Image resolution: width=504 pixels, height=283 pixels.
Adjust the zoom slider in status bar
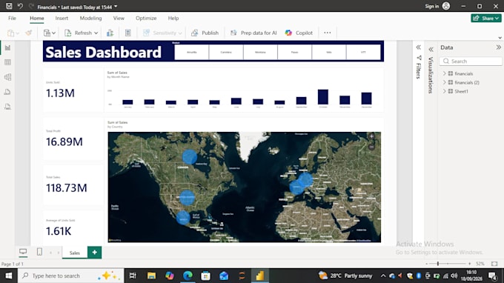[x=438, y=264]
